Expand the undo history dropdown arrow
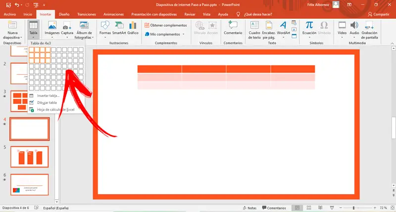Screen dimensions: 396x212 point(21,5)
